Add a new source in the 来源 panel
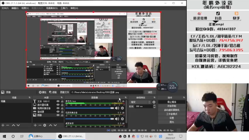249x140 pixels. (35, 125)
